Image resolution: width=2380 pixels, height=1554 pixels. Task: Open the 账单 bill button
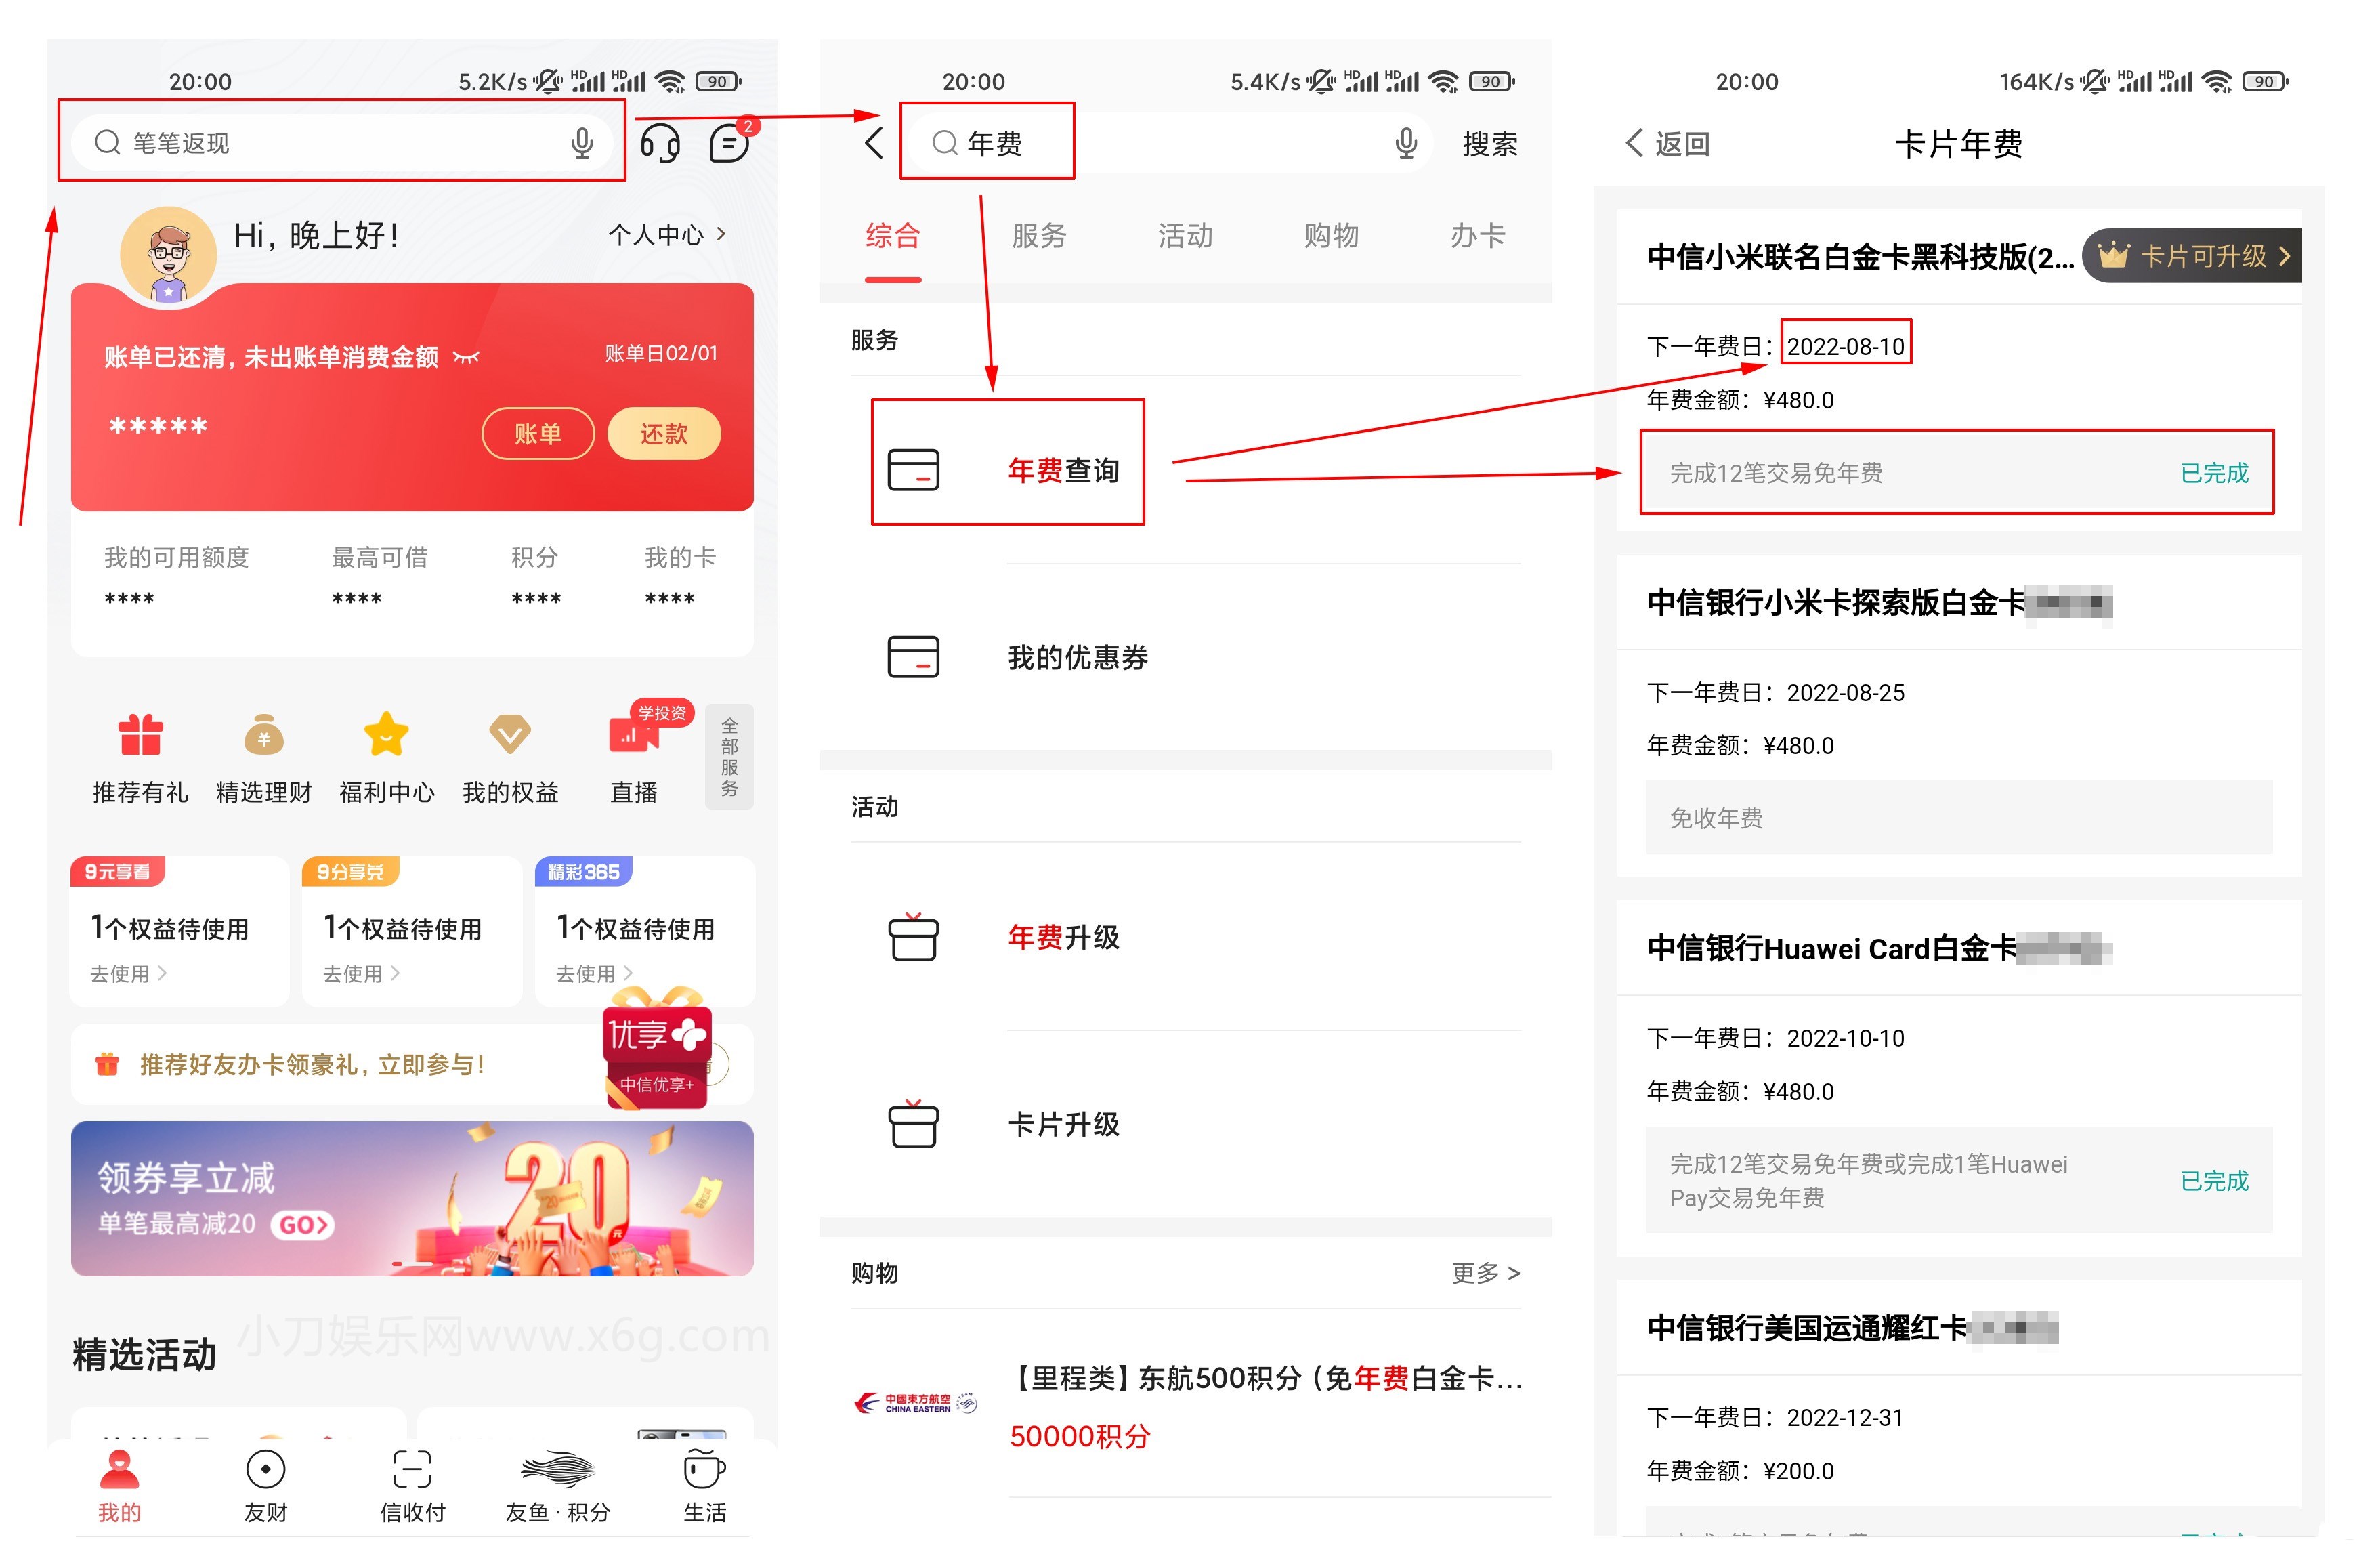point(538,433)
